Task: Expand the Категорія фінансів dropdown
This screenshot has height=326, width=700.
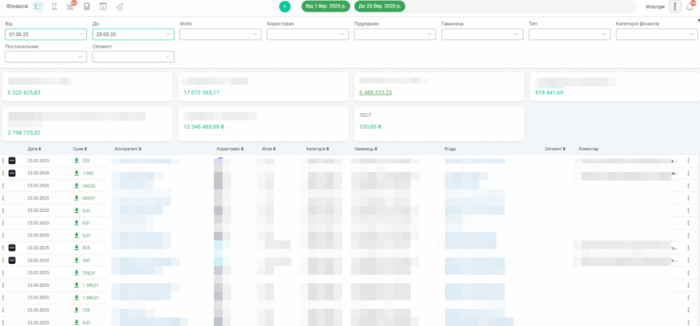Action: pyautogui.click(x=657, y=34)
